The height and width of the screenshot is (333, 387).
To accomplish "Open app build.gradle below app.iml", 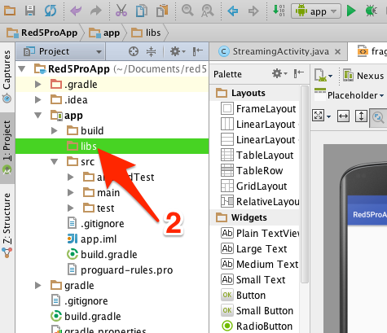I will [102, 255].
